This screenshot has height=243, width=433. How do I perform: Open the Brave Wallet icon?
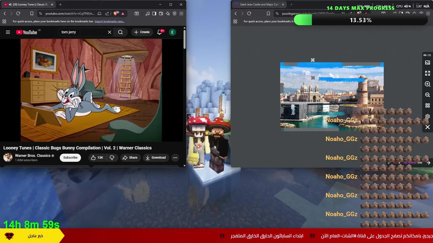[x=161, y=13]
